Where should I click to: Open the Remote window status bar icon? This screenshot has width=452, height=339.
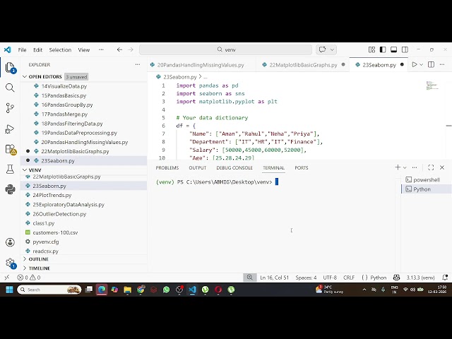7,278
